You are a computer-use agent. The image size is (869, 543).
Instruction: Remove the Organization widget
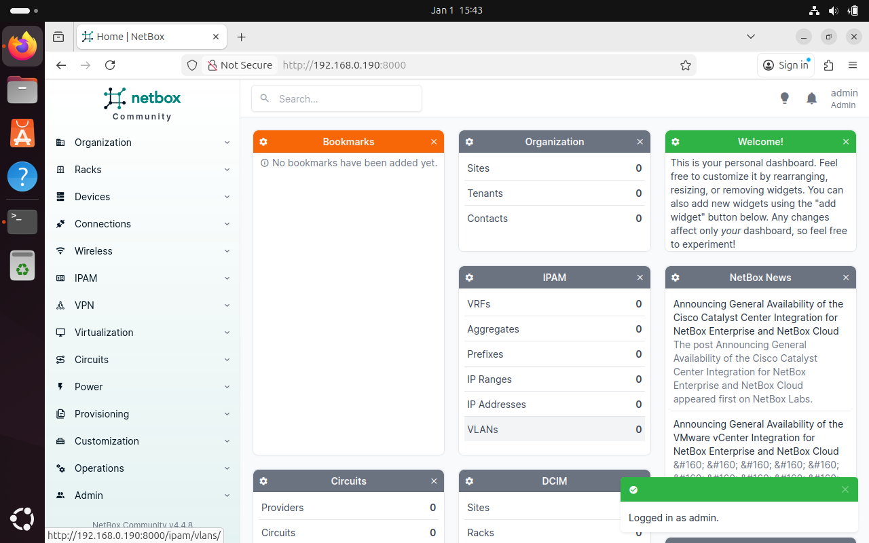(x=640, y=142)
